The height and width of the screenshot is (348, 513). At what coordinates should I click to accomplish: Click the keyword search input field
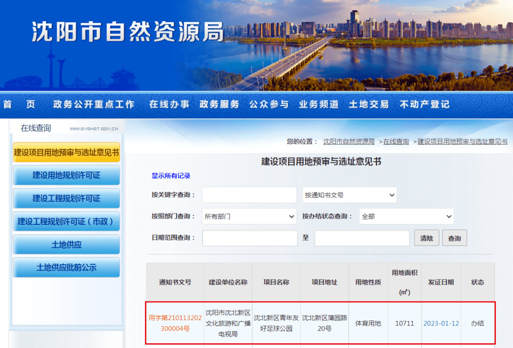tap(249, 195)
